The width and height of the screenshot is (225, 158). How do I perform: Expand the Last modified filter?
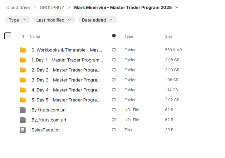[x=54, y=20]
